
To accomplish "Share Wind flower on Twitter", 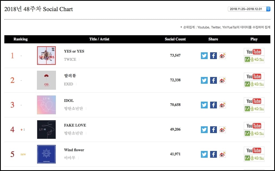I will point(204,154).
